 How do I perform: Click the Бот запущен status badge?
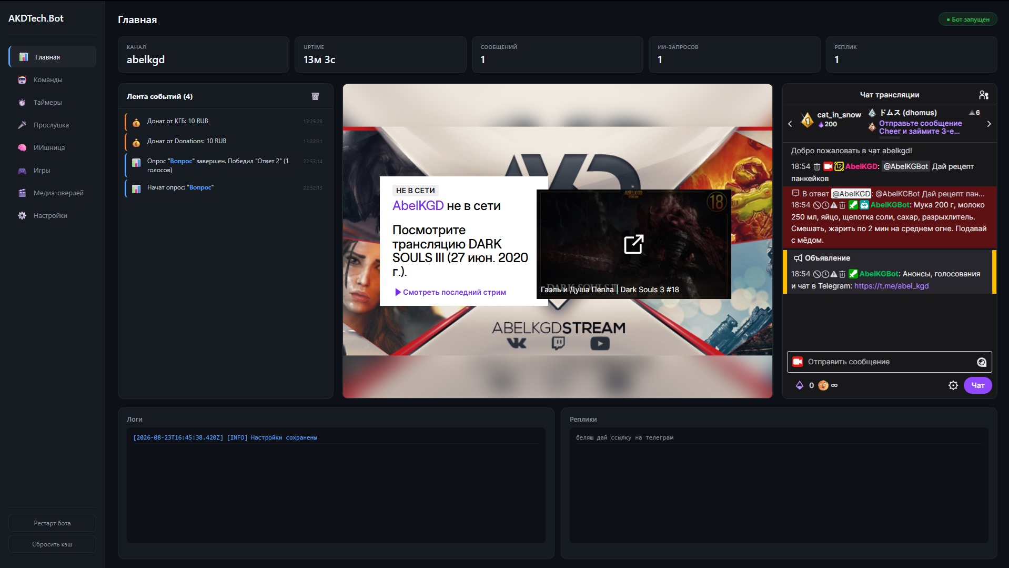(x=967, y=19)
